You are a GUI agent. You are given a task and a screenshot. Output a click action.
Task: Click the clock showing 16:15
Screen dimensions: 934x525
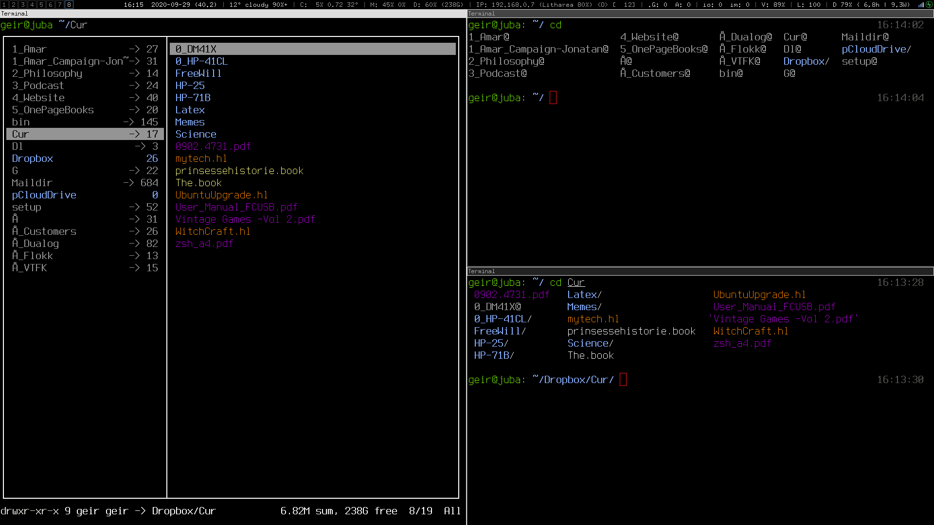click(x=133, y=4)
